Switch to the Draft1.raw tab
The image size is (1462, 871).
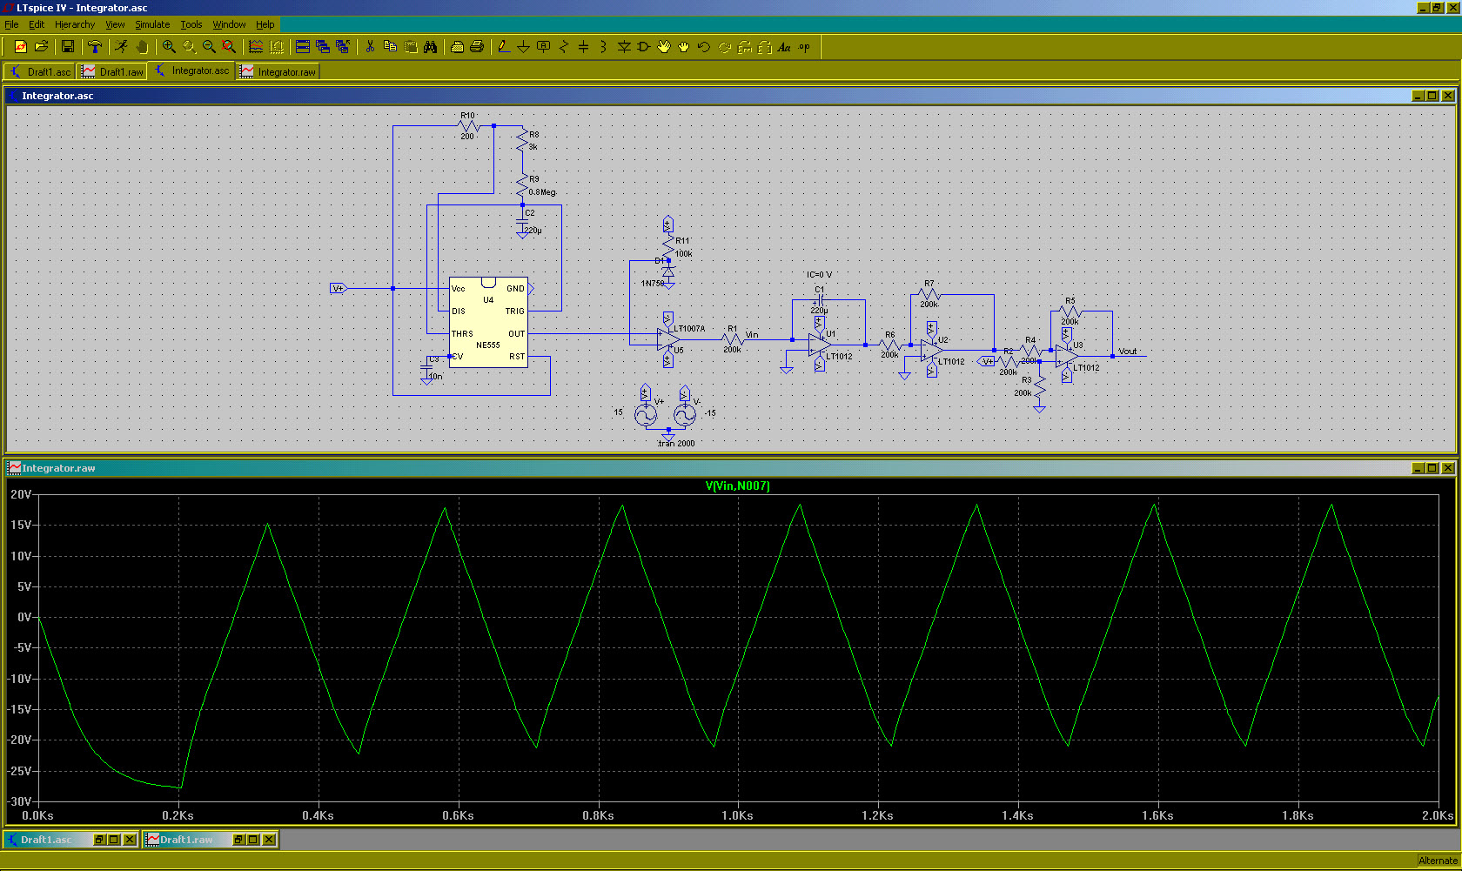point(112,71)
